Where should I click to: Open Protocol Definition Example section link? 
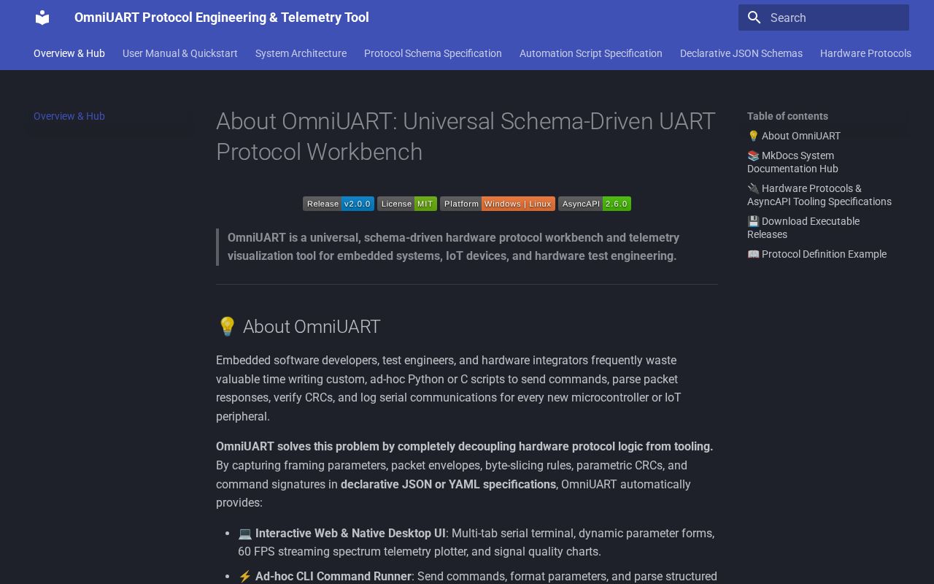[x=817, y=254]
